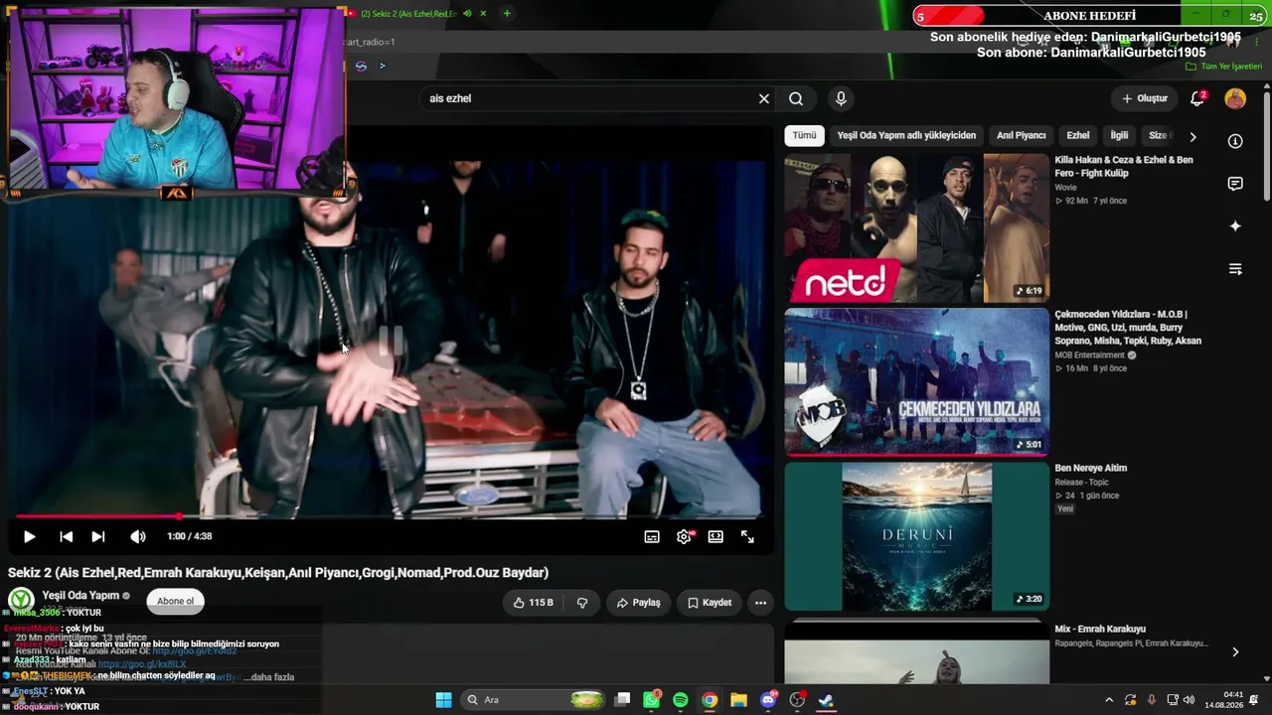Viewport: 1272px width, 715px height.
Task: Open Steam from the taskbar
Action: 826,700
